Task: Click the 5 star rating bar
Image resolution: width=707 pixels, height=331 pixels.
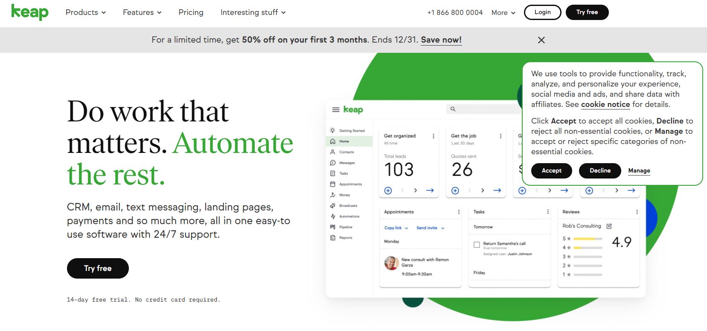Action: coord(588,239)
